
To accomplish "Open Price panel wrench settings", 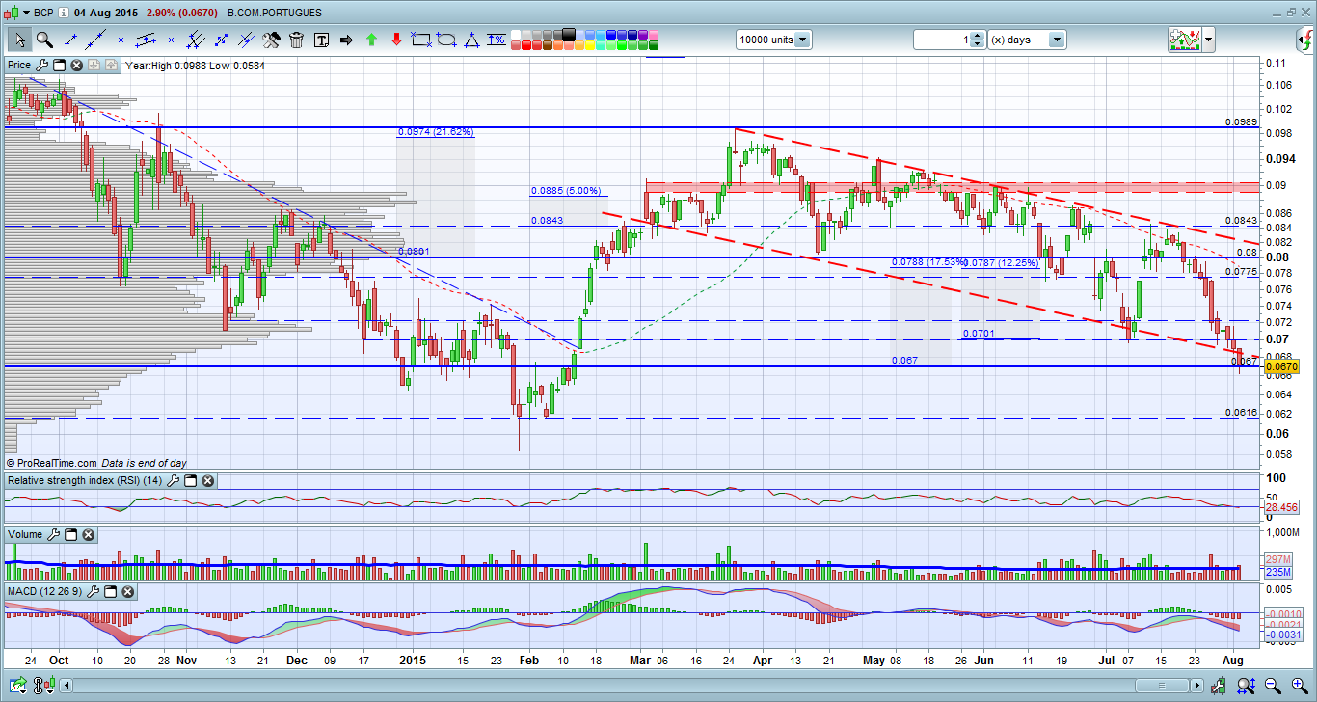I will pos(42,66).
